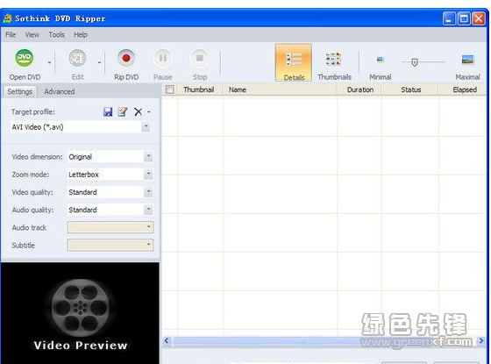Edit target profile with pencil icon
Viewport: 491px width, 364px height.
(123, 112)
